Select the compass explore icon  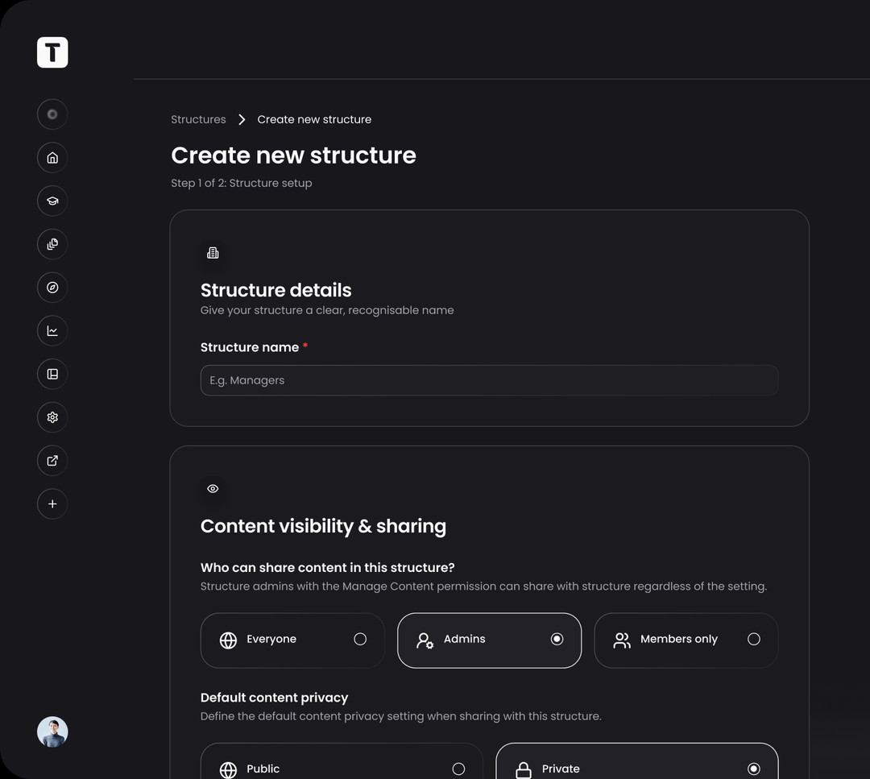click(x=52, y=288)
